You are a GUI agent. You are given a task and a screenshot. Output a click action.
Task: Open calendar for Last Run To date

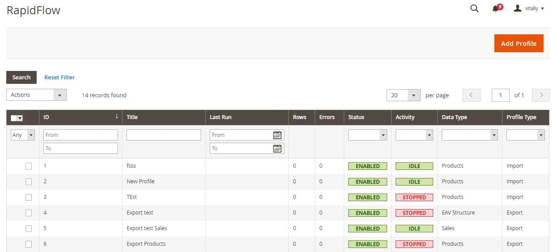click(277, 148)
